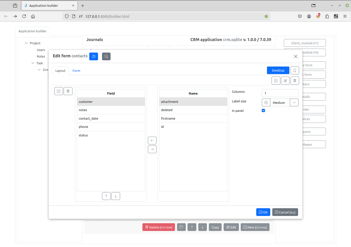This screenshot has height=247, width=351.
Task: Switch to mobile device view icon
Action: pos(295,71)
